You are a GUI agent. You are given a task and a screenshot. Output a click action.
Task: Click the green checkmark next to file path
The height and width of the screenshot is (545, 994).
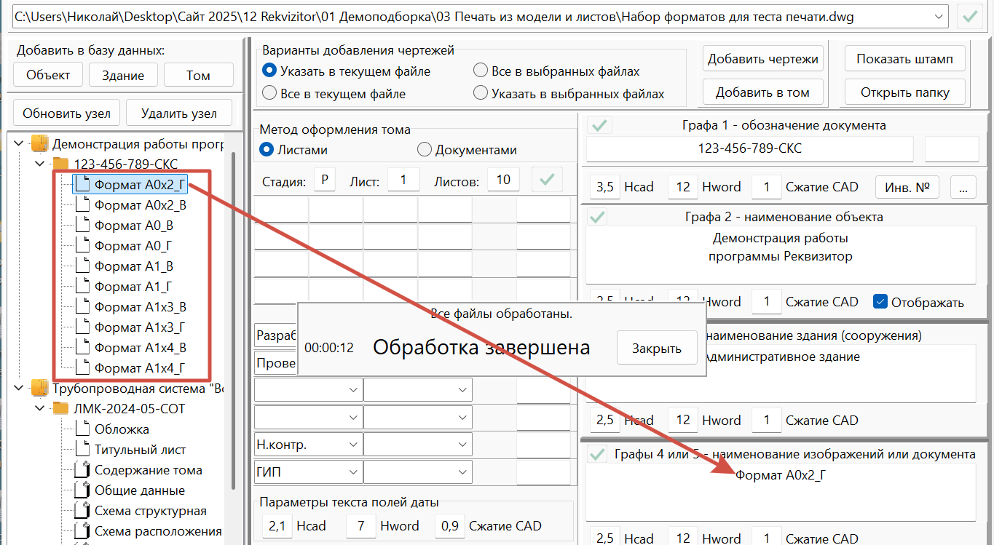(969, 15)
